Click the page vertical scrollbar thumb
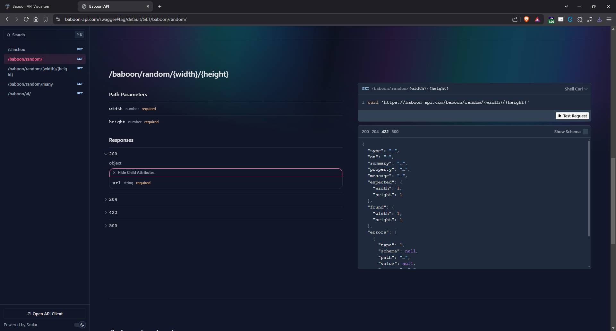616x331 pixels. [613, 201]
